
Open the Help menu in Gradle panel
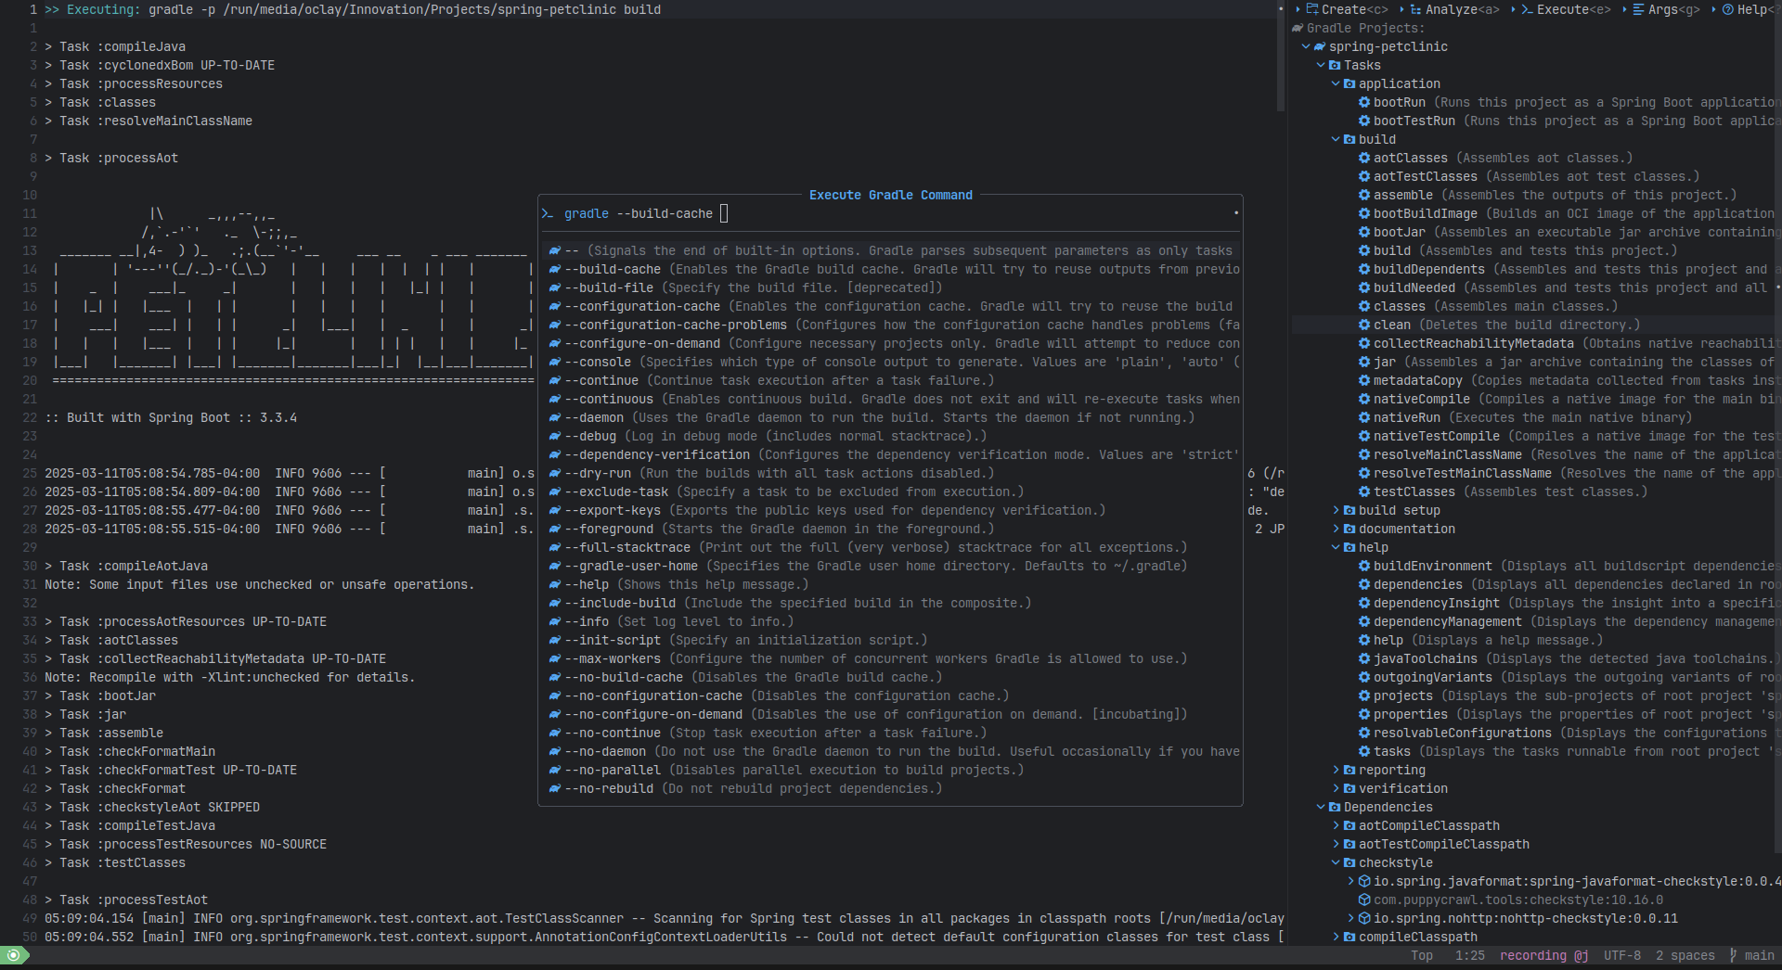[x=1748, y=9]
